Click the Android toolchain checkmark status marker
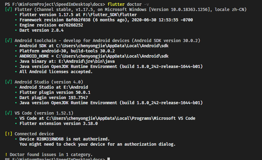The height and width of the screenshot is (160, 262). (9, 41)
